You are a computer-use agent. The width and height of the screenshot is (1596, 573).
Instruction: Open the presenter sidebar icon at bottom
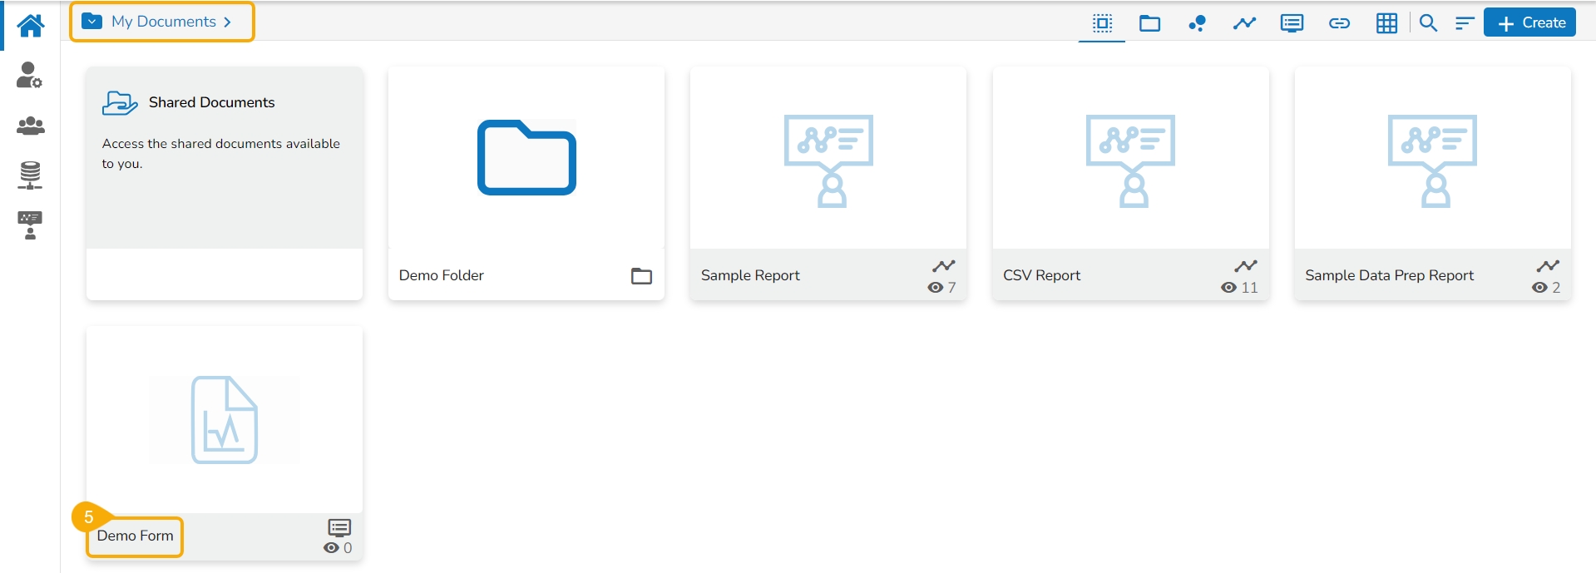coord(30,225)
